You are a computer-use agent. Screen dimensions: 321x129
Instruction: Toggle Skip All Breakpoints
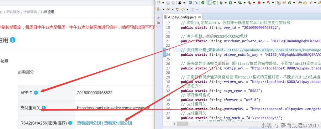[197, 3]
